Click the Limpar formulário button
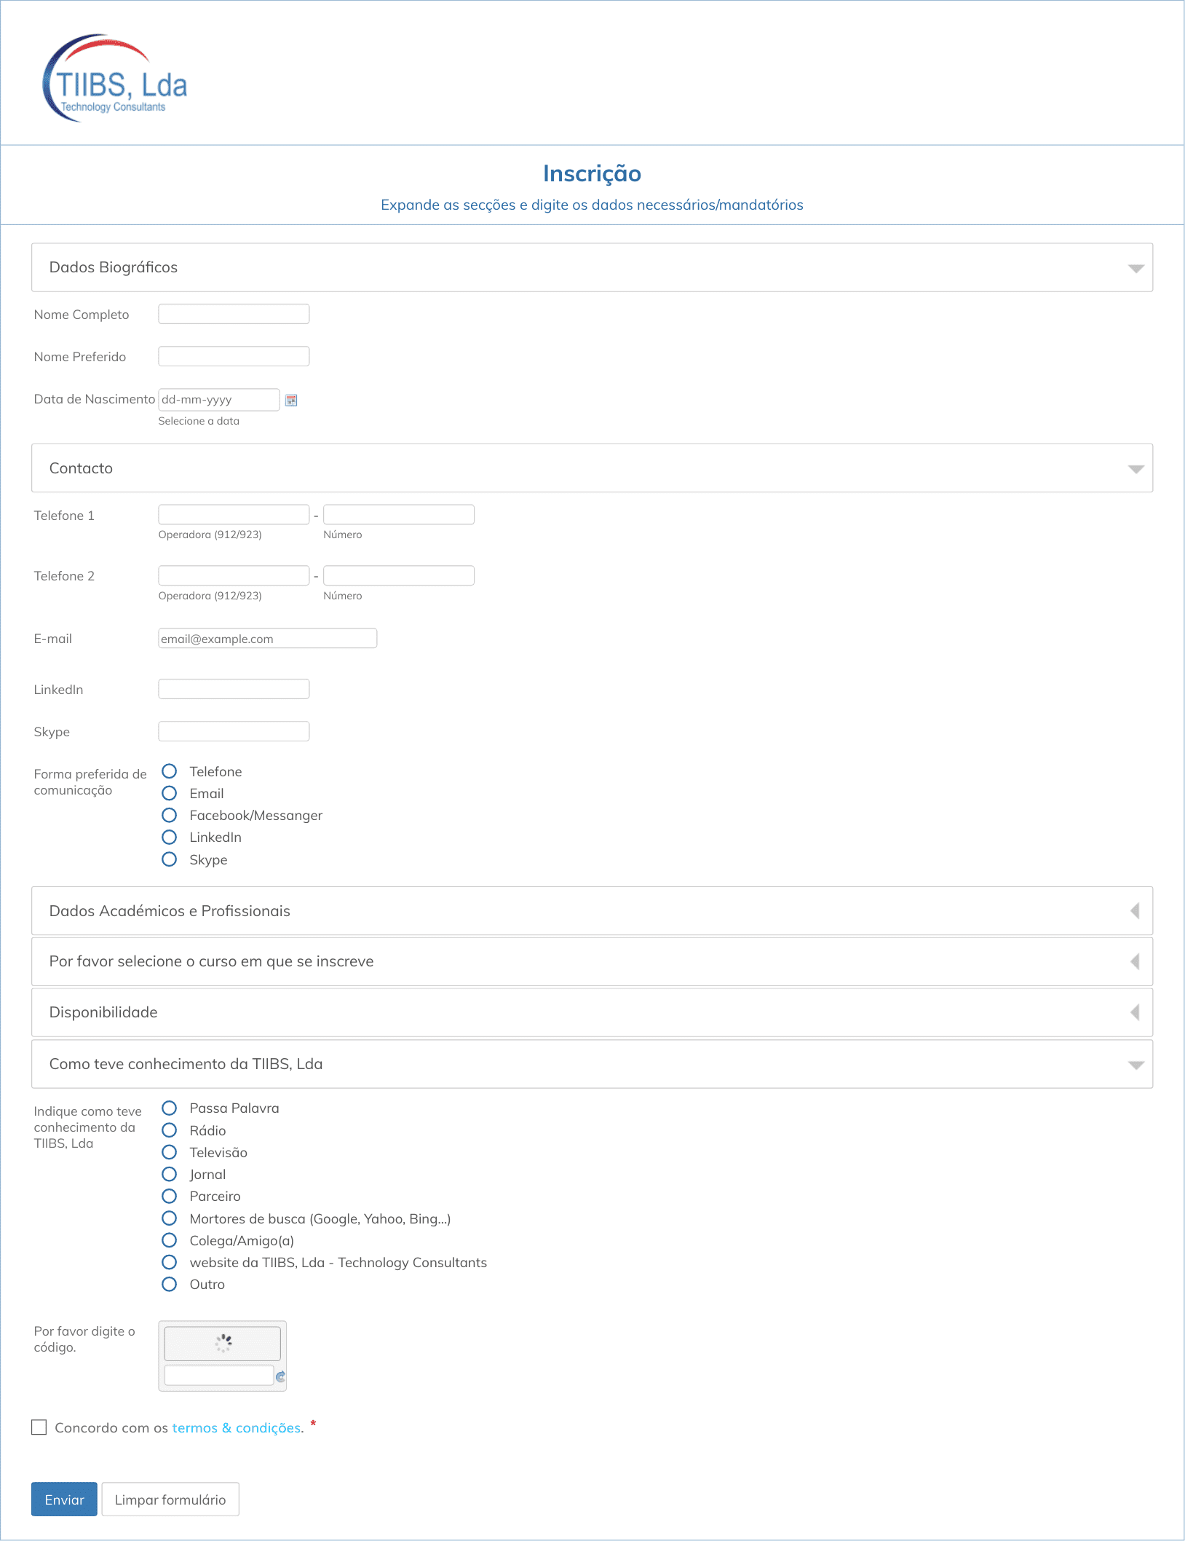Viewport: 1185px width, 1541px height. 170,1499
